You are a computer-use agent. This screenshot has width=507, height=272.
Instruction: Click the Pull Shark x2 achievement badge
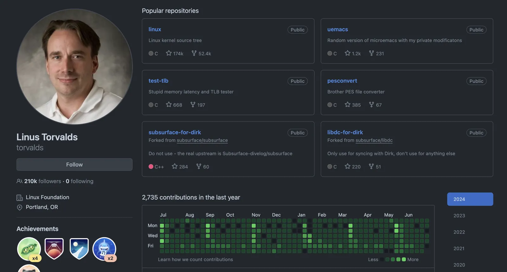tap(104, 249)
